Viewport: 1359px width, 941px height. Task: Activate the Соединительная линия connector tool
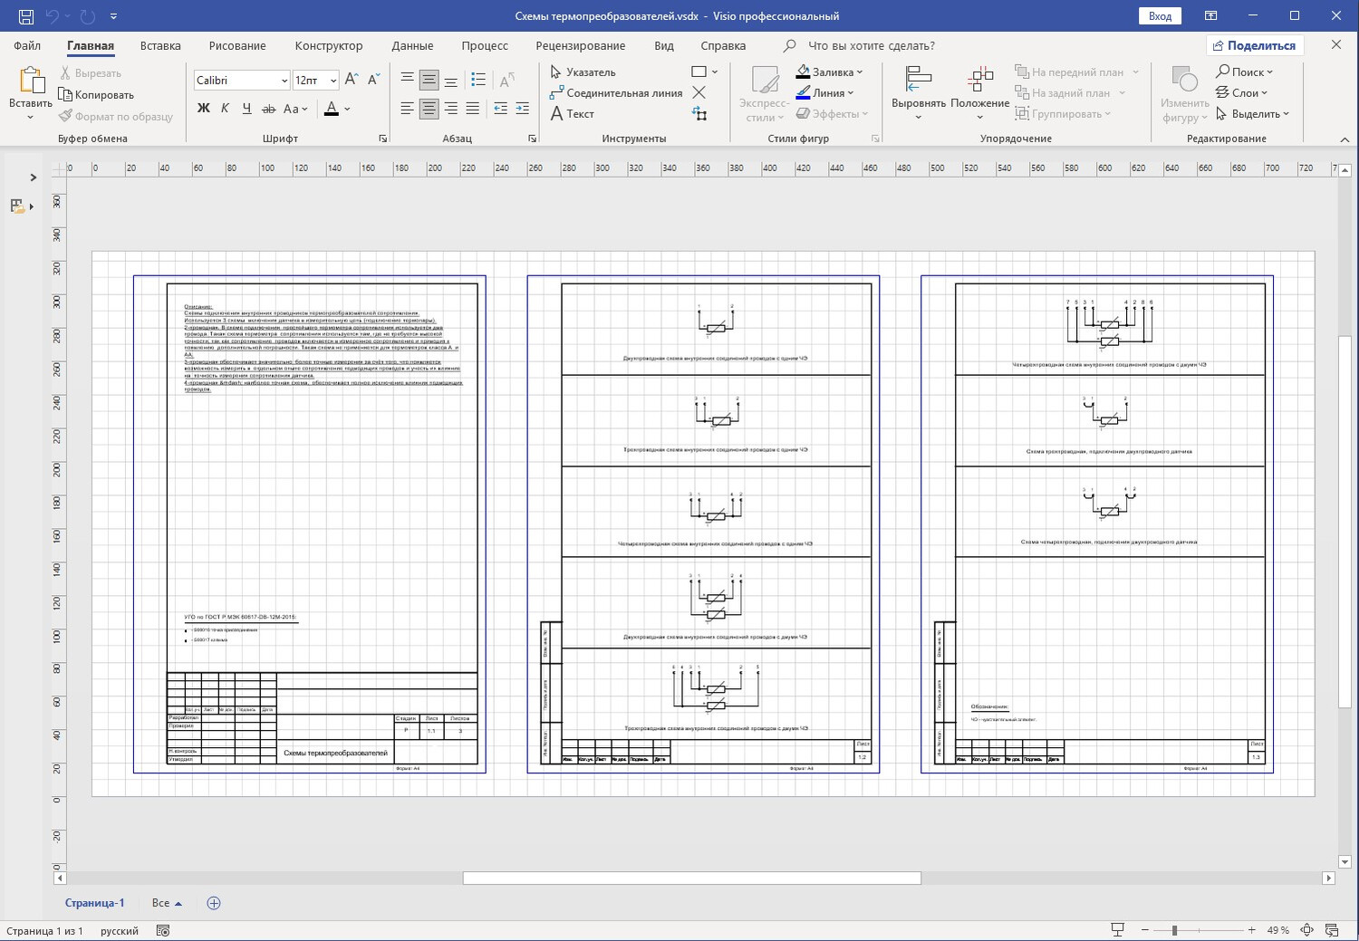tap(616, 93)
